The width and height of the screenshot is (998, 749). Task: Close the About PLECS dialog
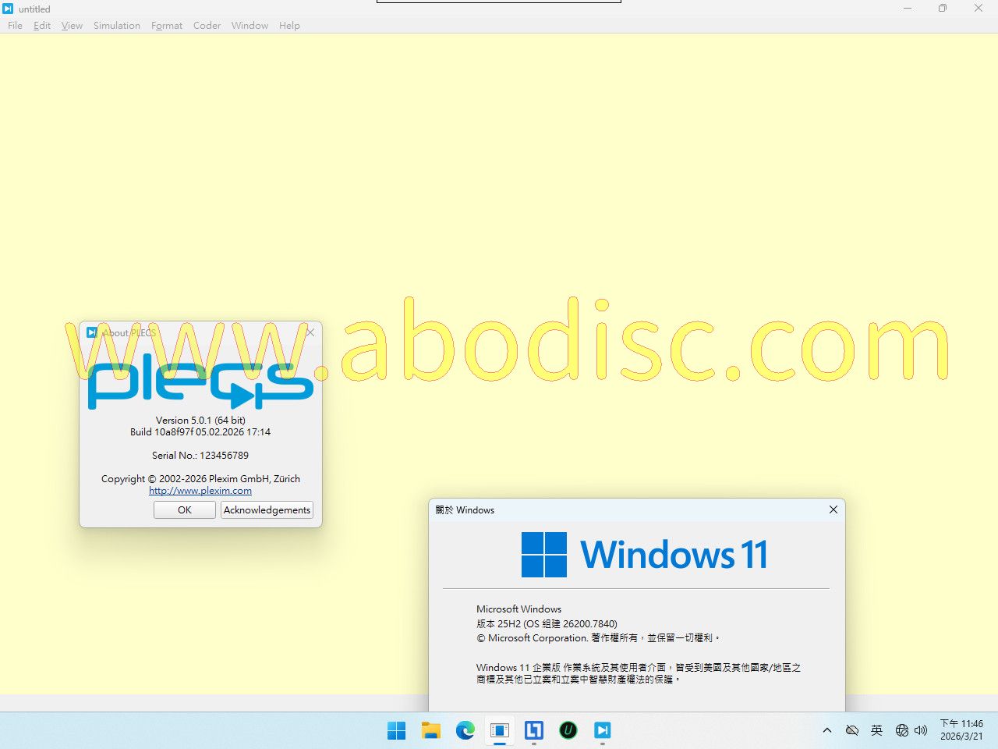click(310, 333)
